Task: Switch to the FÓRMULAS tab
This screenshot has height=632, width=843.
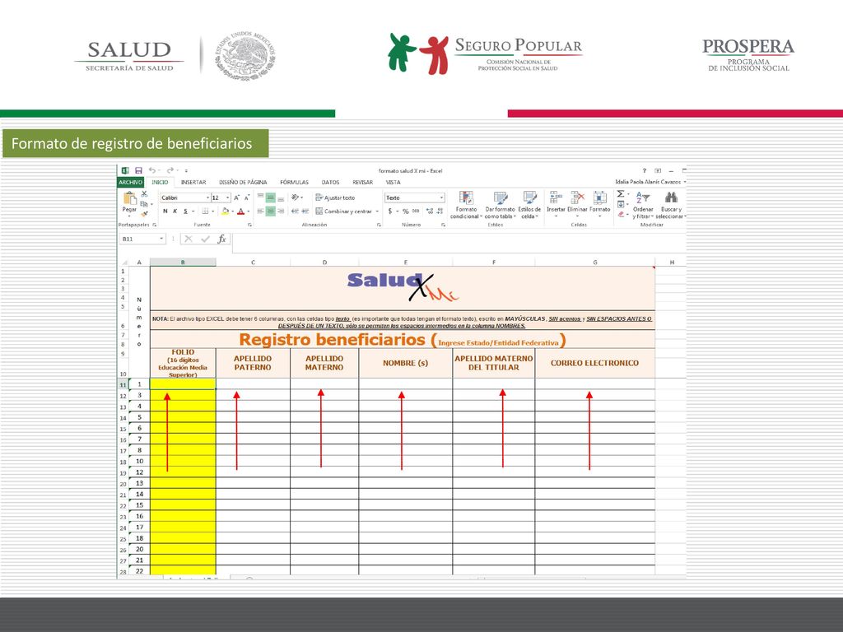Action: tap(294, 182)
